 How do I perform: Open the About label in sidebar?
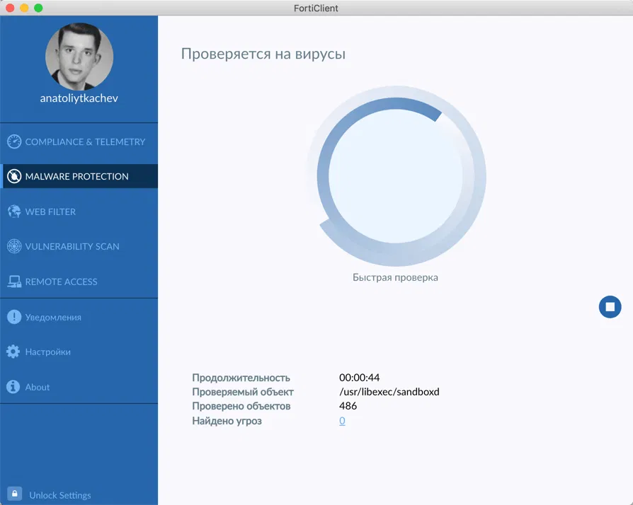coord(37,387)
